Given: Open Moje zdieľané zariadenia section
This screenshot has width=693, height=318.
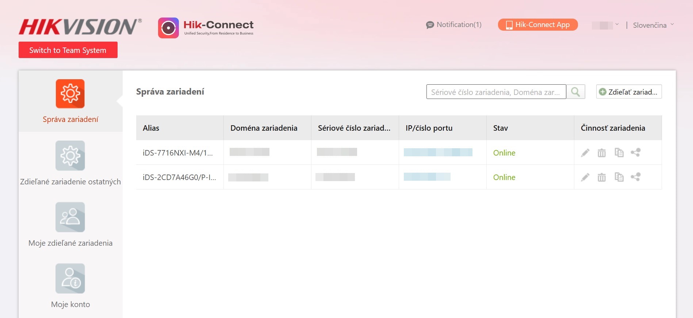Looking at the screenshot, I should pyautogui.click(x=70, y=225).
